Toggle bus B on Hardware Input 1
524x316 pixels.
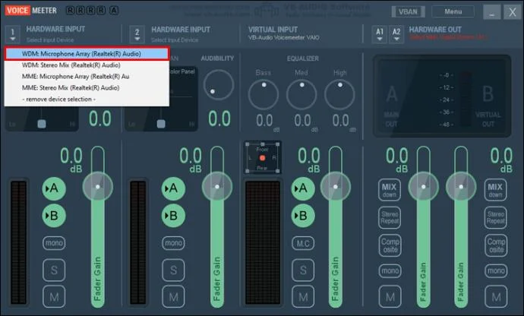(x=54, y=216)
